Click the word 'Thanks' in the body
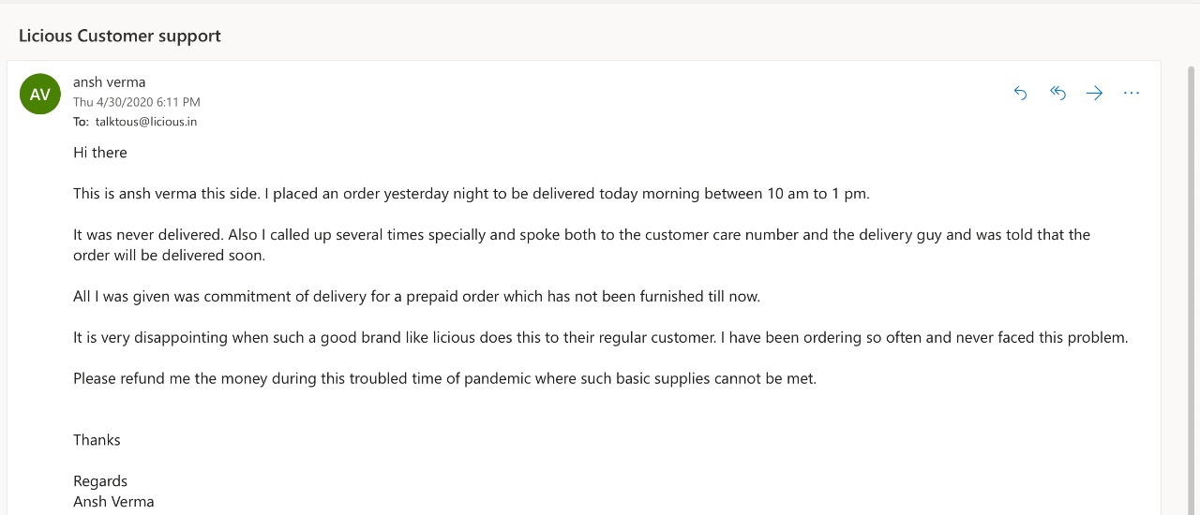This screenshot has height=515, width=1200. coord(97,440)
